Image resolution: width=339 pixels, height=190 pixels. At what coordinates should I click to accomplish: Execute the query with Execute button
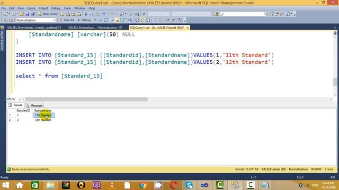(67, 20)
